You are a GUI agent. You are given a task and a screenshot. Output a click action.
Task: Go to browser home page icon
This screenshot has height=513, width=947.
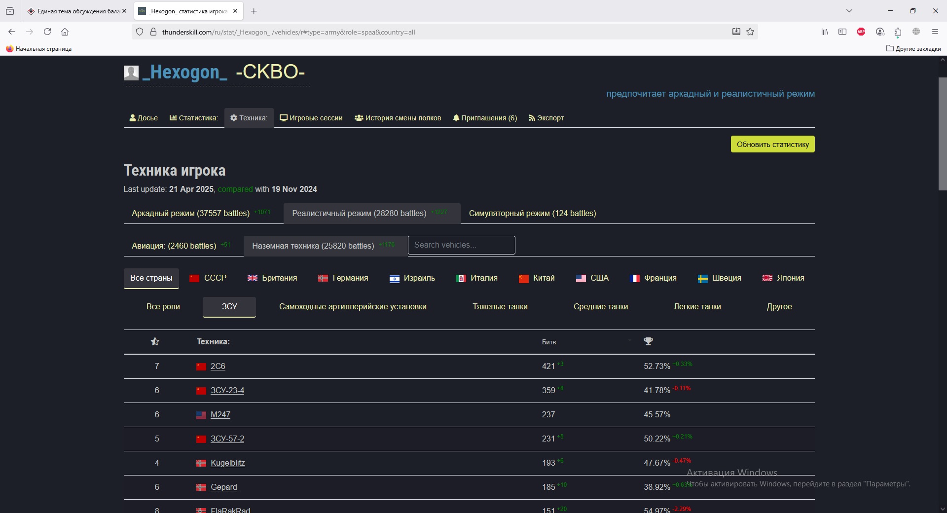click(65, 32)
